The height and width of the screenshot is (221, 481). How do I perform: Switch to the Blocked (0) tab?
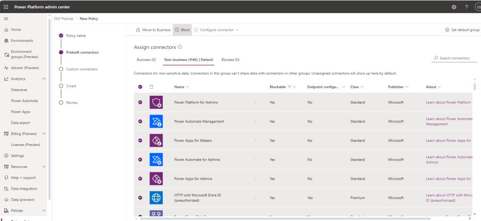(230, 60)
